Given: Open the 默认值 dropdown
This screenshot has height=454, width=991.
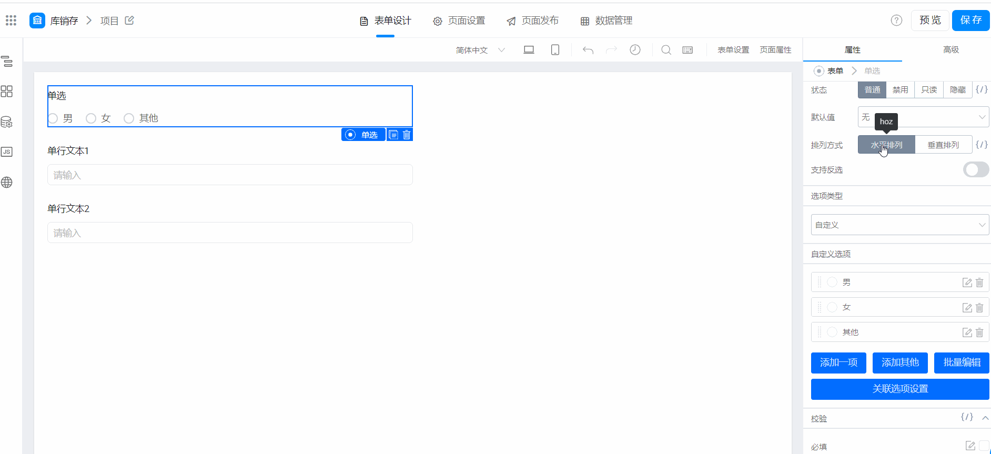Looking at the screenshot, I should [923, 117].
